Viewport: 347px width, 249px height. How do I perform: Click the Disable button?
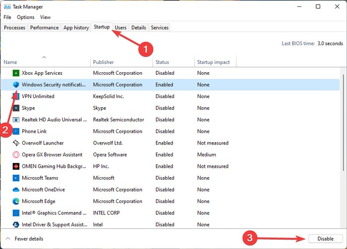(x=326, y=239)
